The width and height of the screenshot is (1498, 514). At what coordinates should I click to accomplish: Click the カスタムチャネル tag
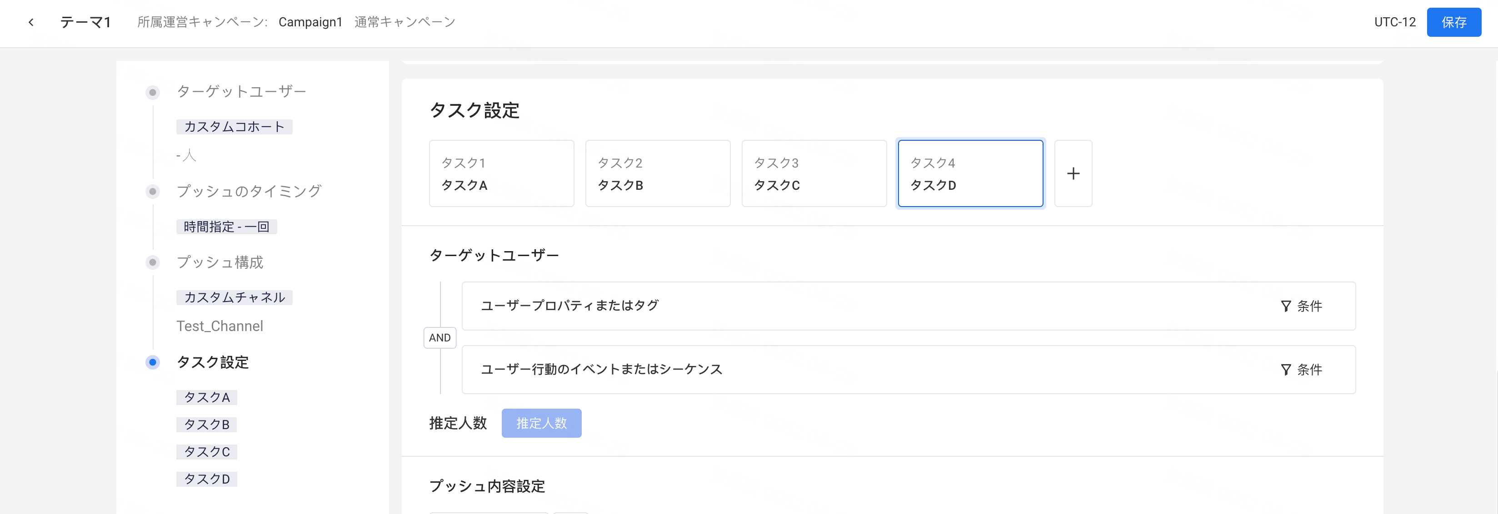coord(235,297)
